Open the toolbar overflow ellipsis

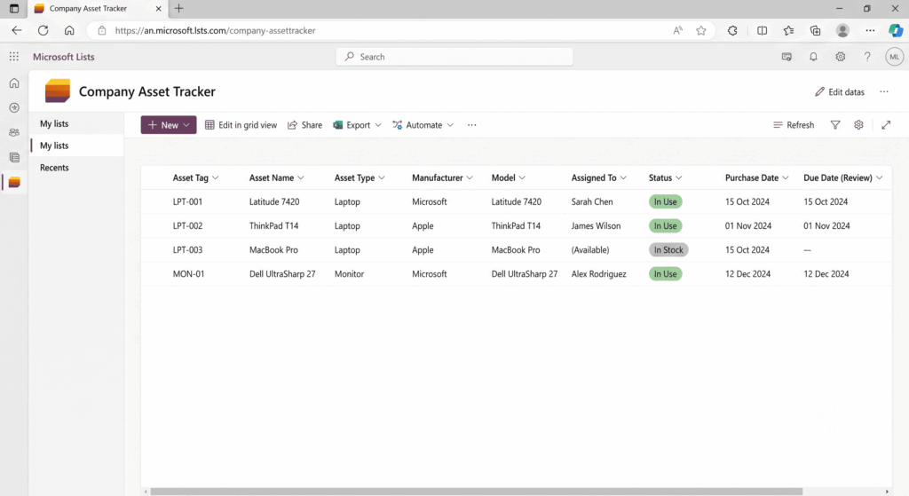pyautogui.click(x=472, y=125)
